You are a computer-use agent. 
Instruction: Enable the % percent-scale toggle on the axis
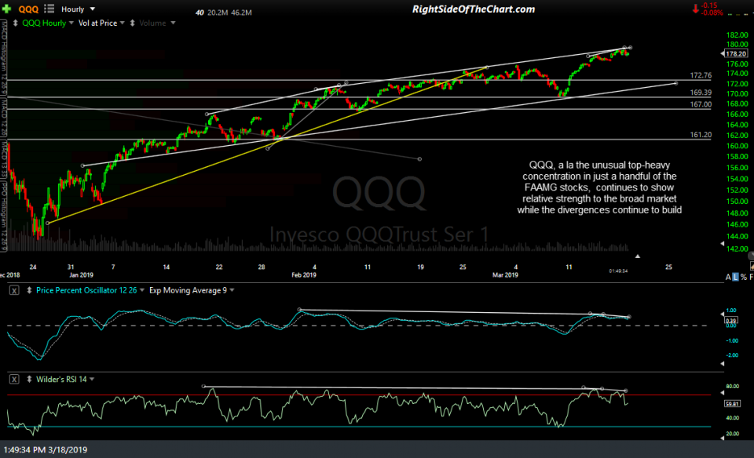tap(743, 276)
